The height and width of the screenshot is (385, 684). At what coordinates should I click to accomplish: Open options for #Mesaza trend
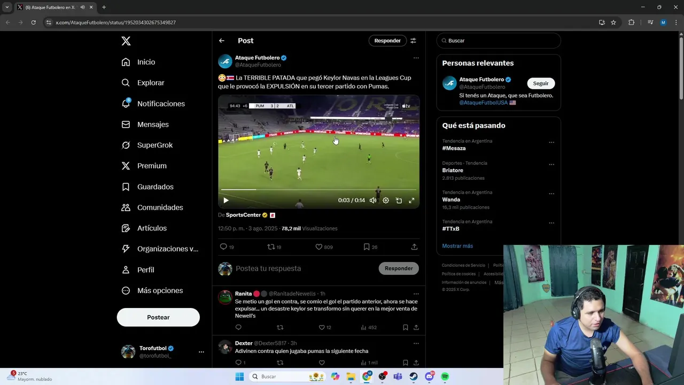[551, 142]
